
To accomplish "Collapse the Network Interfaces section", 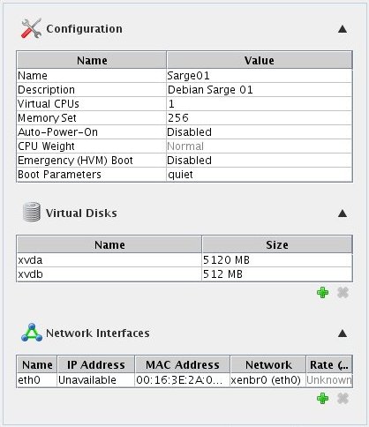I will [x=343, y=333].
